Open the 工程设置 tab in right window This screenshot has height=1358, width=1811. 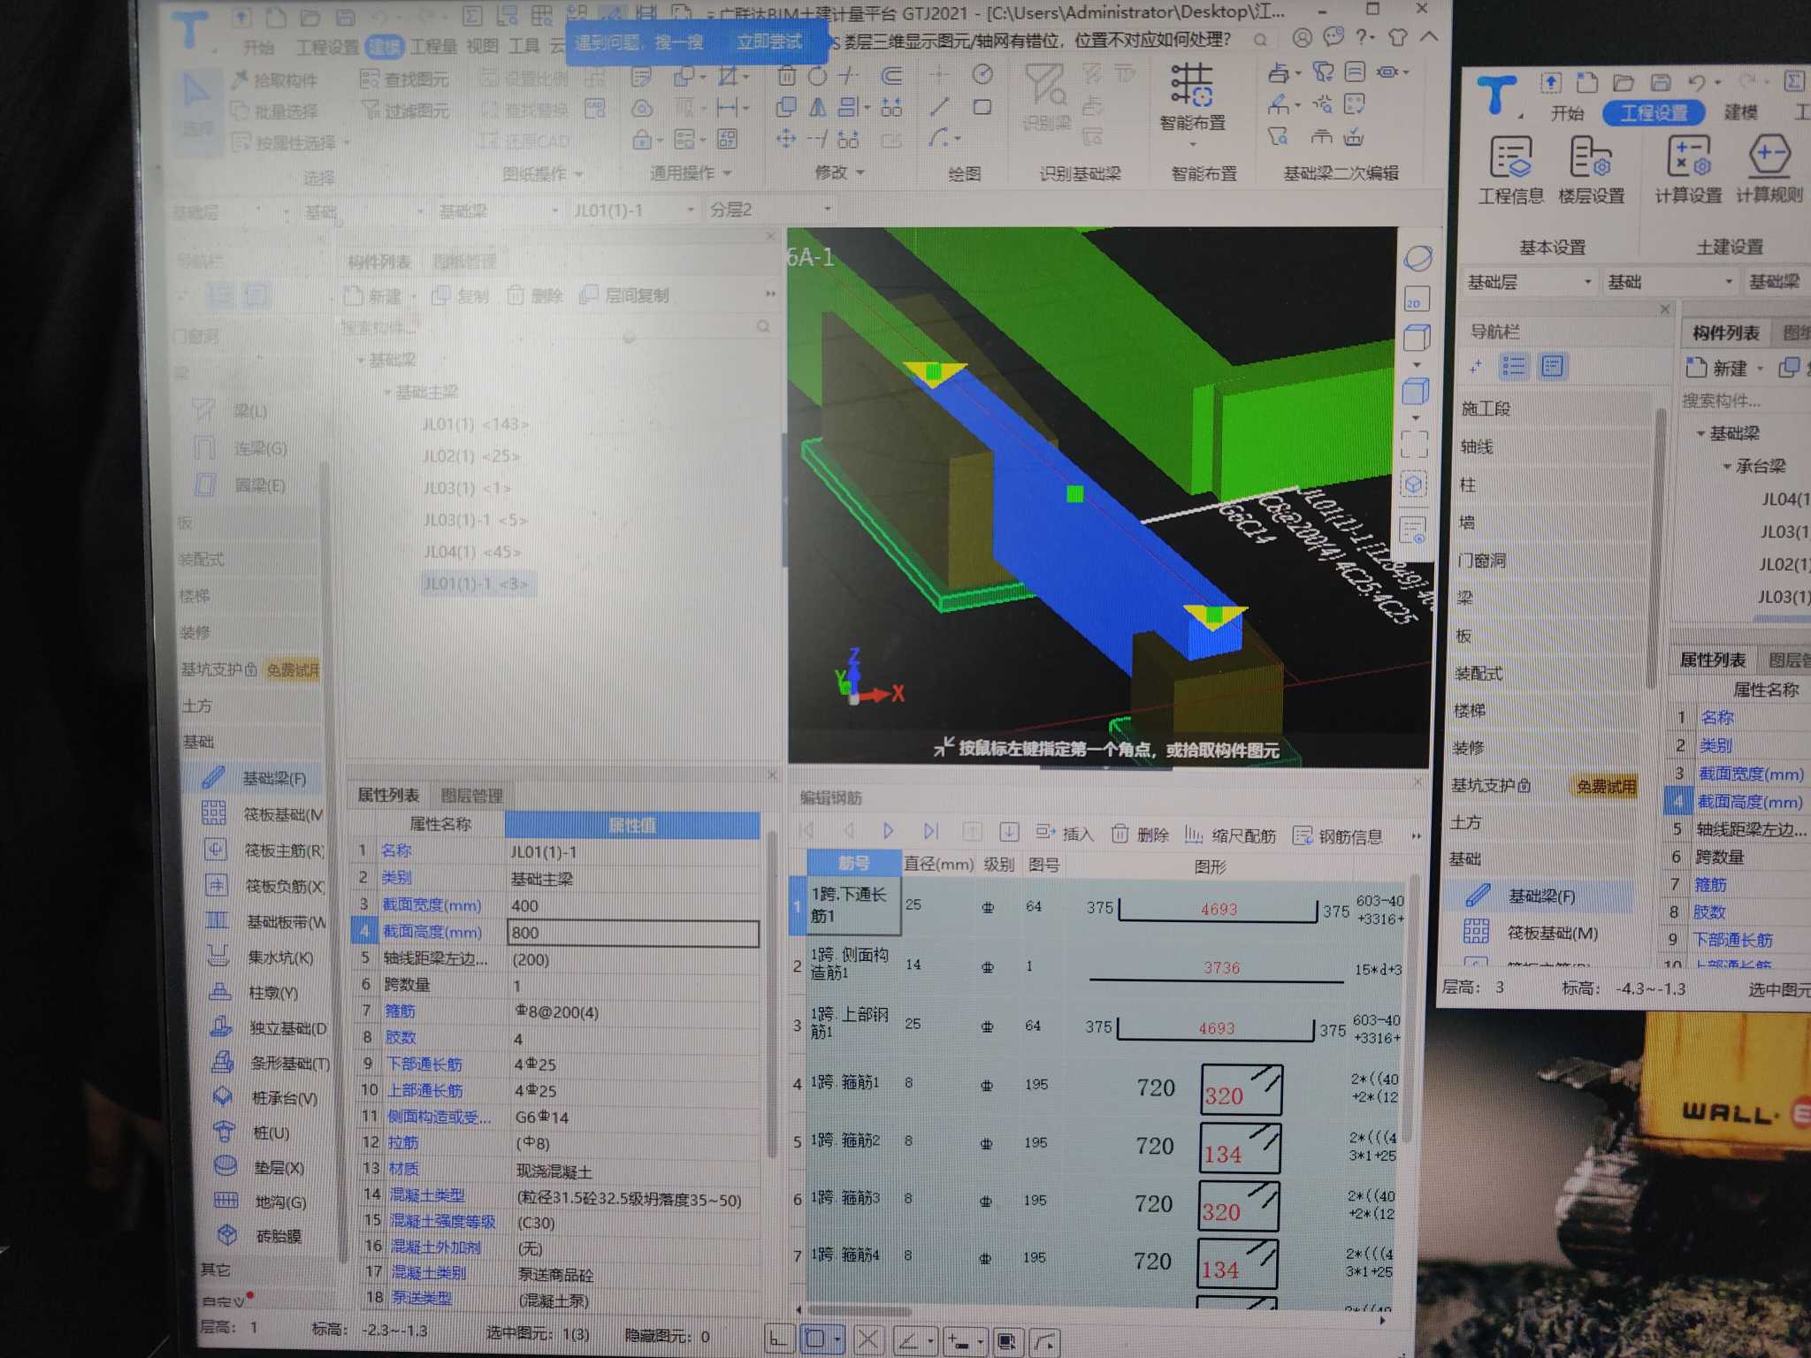point(1654,113)
